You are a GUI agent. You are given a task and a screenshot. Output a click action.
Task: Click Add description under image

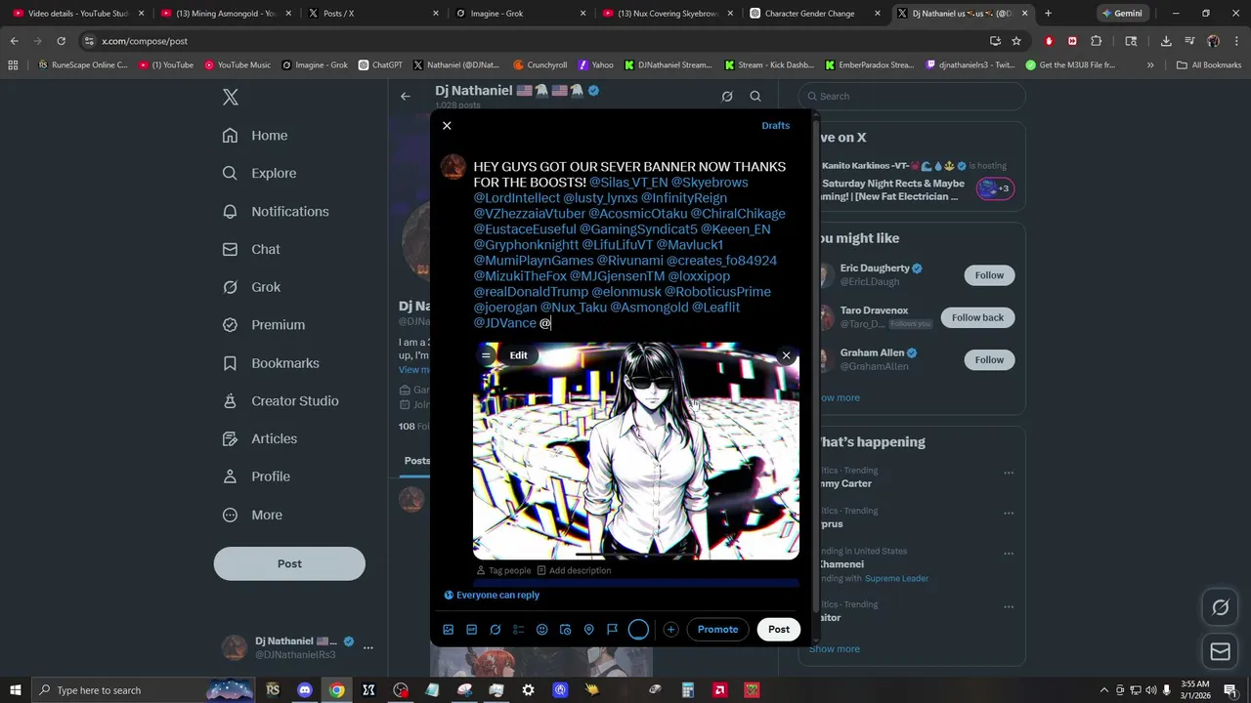coord(574,570)
